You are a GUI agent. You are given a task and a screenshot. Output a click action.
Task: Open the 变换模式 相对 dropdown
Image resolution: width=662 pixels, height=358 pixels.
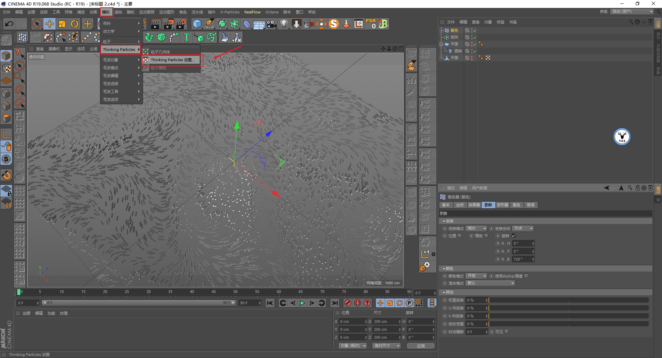coord(476,228)
